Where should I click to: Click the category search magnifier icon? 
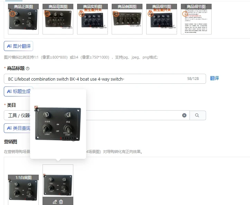click(x=197, y=115)
